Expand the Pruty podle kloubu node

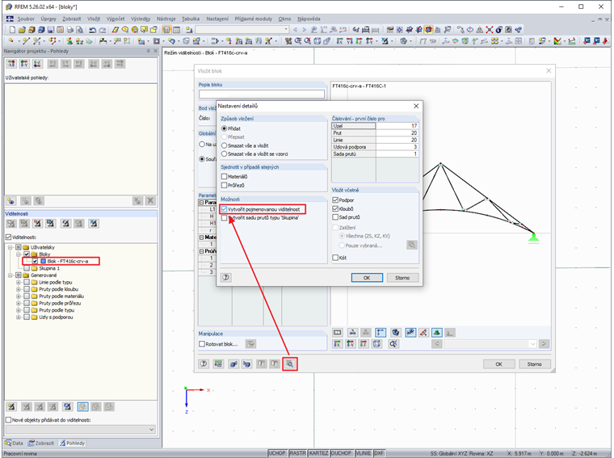[x=19, y=289]
